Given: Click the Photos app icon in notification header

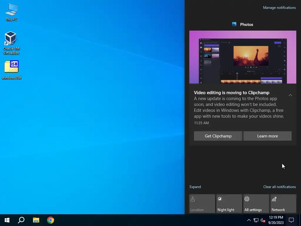Looking at the screenshot, I should point(234,24).
